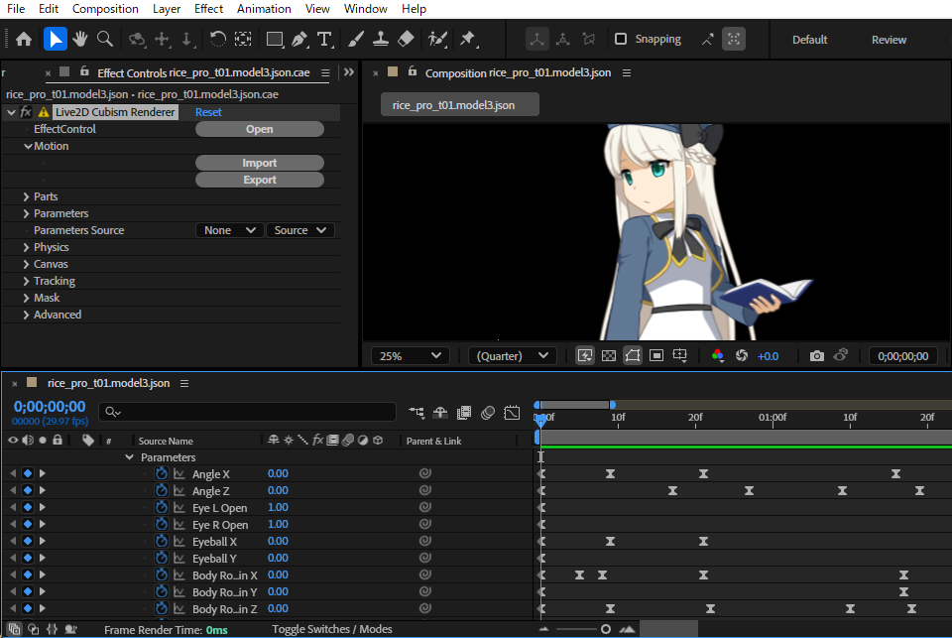952x638 pixels.
Task: Open the channel color management icon
Action: pos(718,356)
